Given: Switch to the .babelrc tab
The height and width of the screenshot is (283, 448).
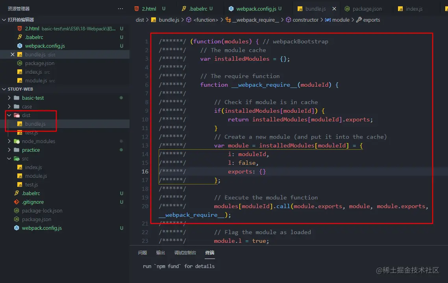Looking at the screenshot, I should 198,9.
